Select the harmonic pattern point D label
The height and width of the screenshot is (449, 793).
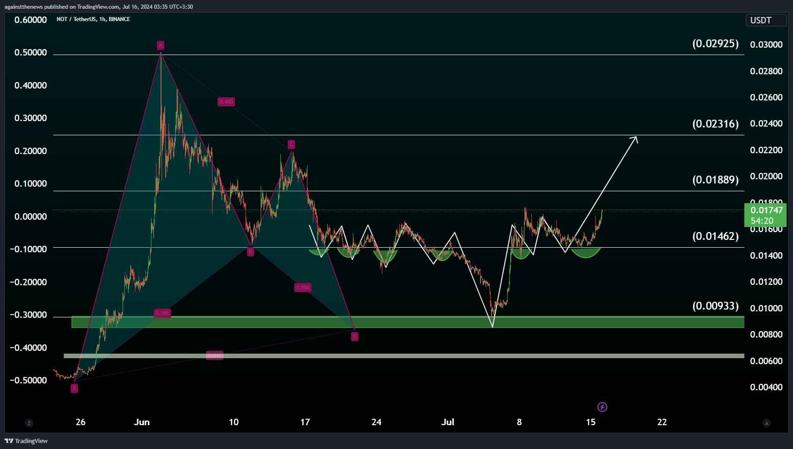point(355,337)
